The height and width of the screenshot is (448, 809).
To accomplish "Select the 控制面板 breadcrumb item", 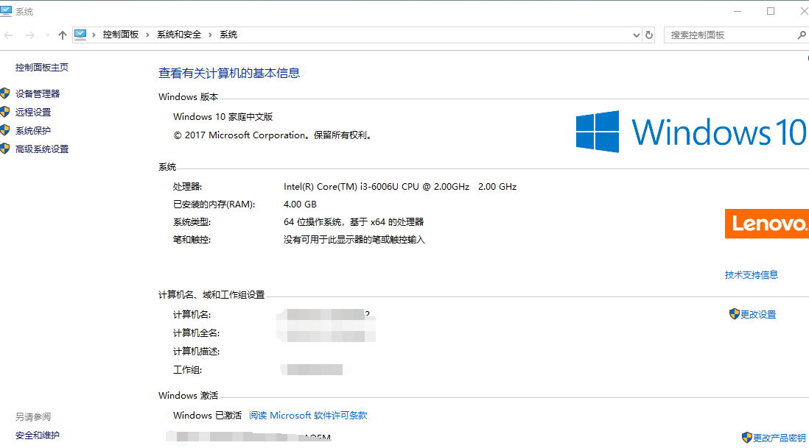I will [121, 35].
